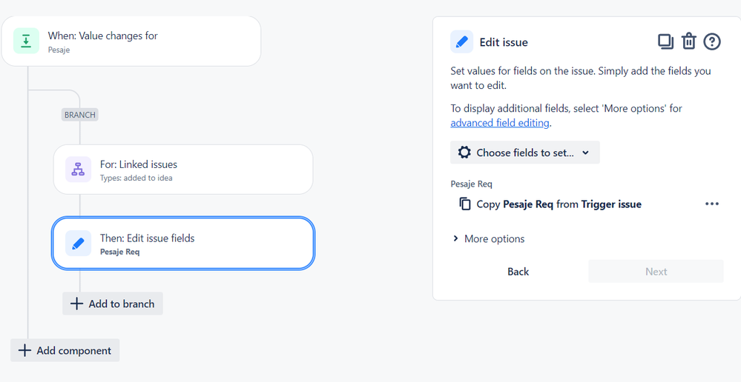
Task: Click the BRANCH label tag
Action: 80,115
